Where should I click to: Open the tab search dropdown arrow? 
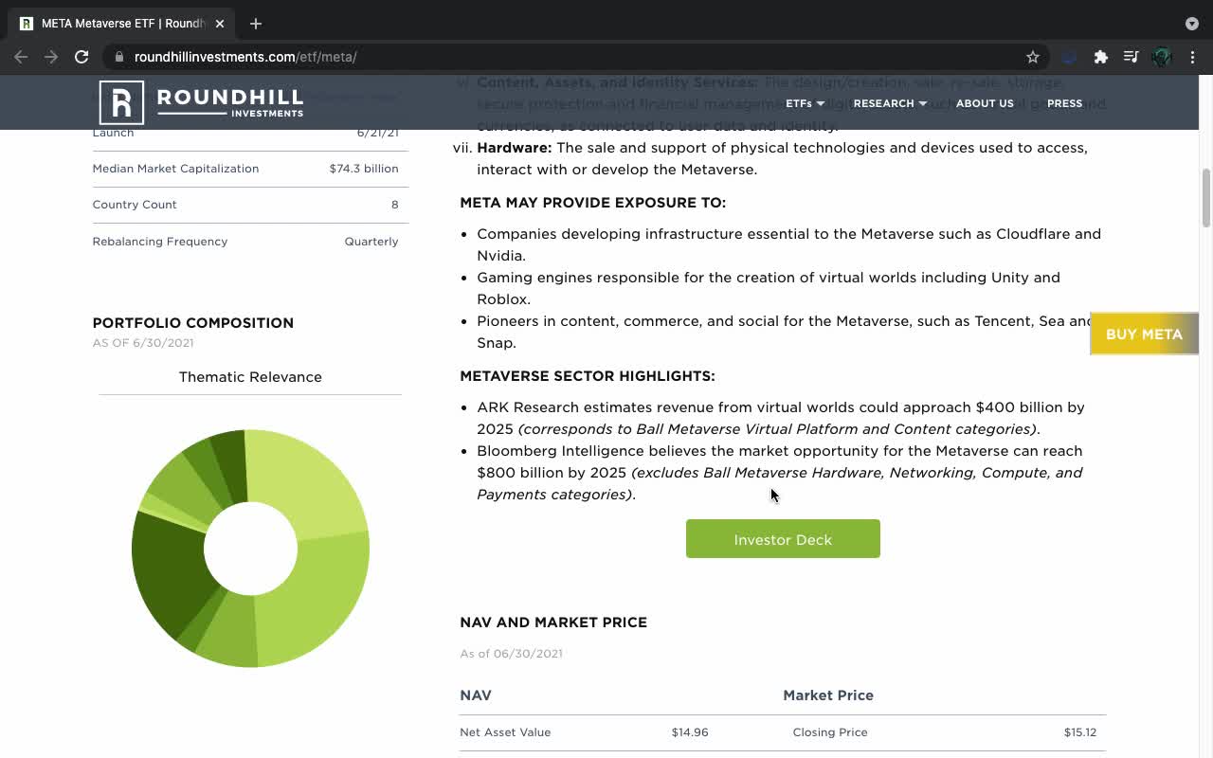tap(1191, 24)
